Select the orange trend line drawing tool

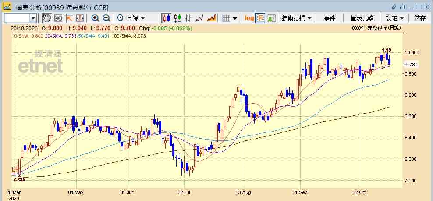click(x=68, y=18)
